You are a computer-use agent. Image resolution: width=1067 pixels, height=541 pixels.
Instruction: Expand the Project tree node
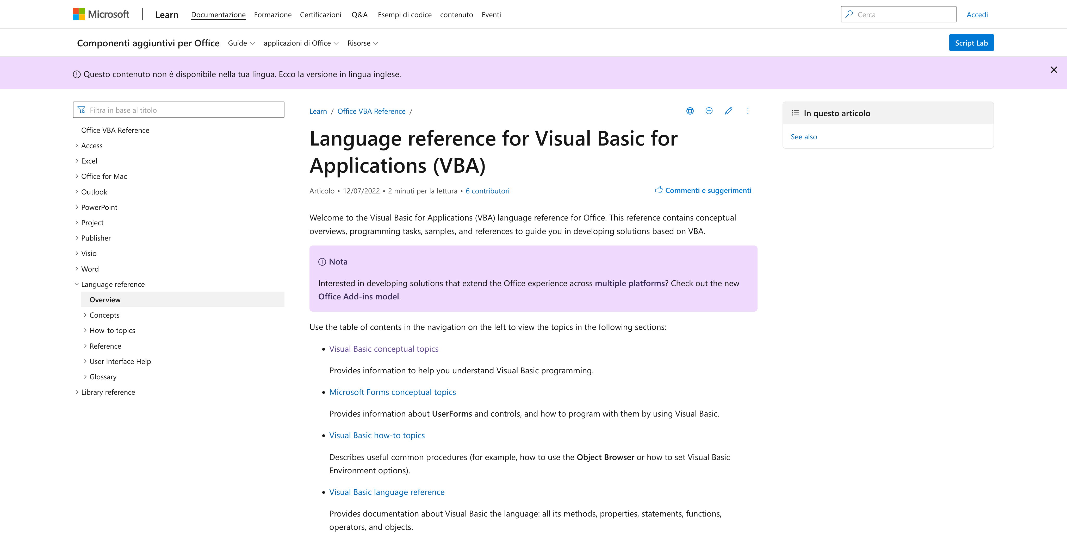pos(77,222)
